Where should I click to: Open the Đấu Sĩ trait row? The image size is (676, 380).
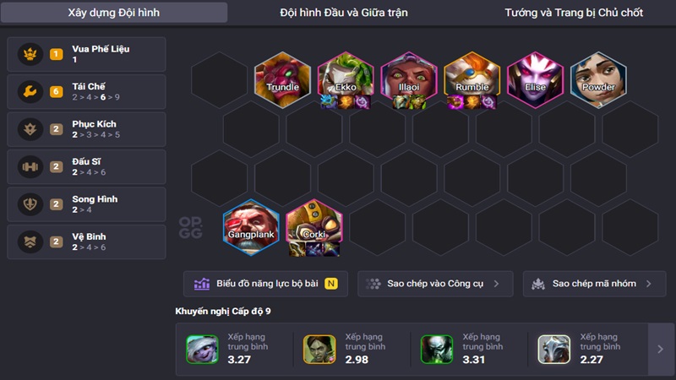coord(86,166)
